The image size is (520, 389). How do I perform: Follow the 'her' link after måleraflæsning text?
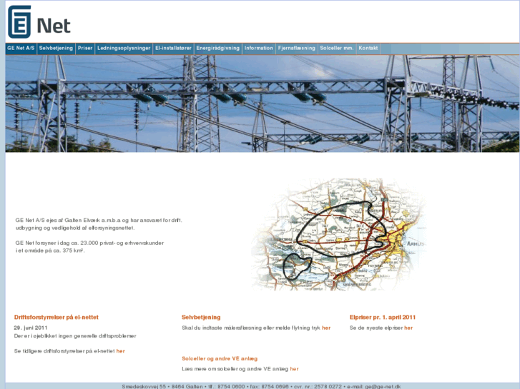326,328
